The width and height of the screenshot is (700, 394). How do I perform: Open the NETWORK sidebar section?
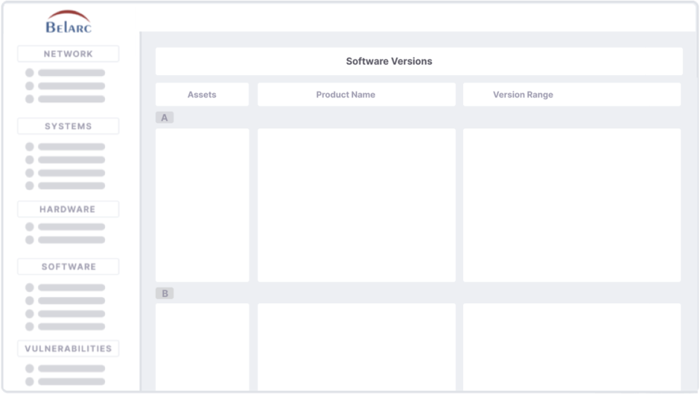(x=68, y=54)
